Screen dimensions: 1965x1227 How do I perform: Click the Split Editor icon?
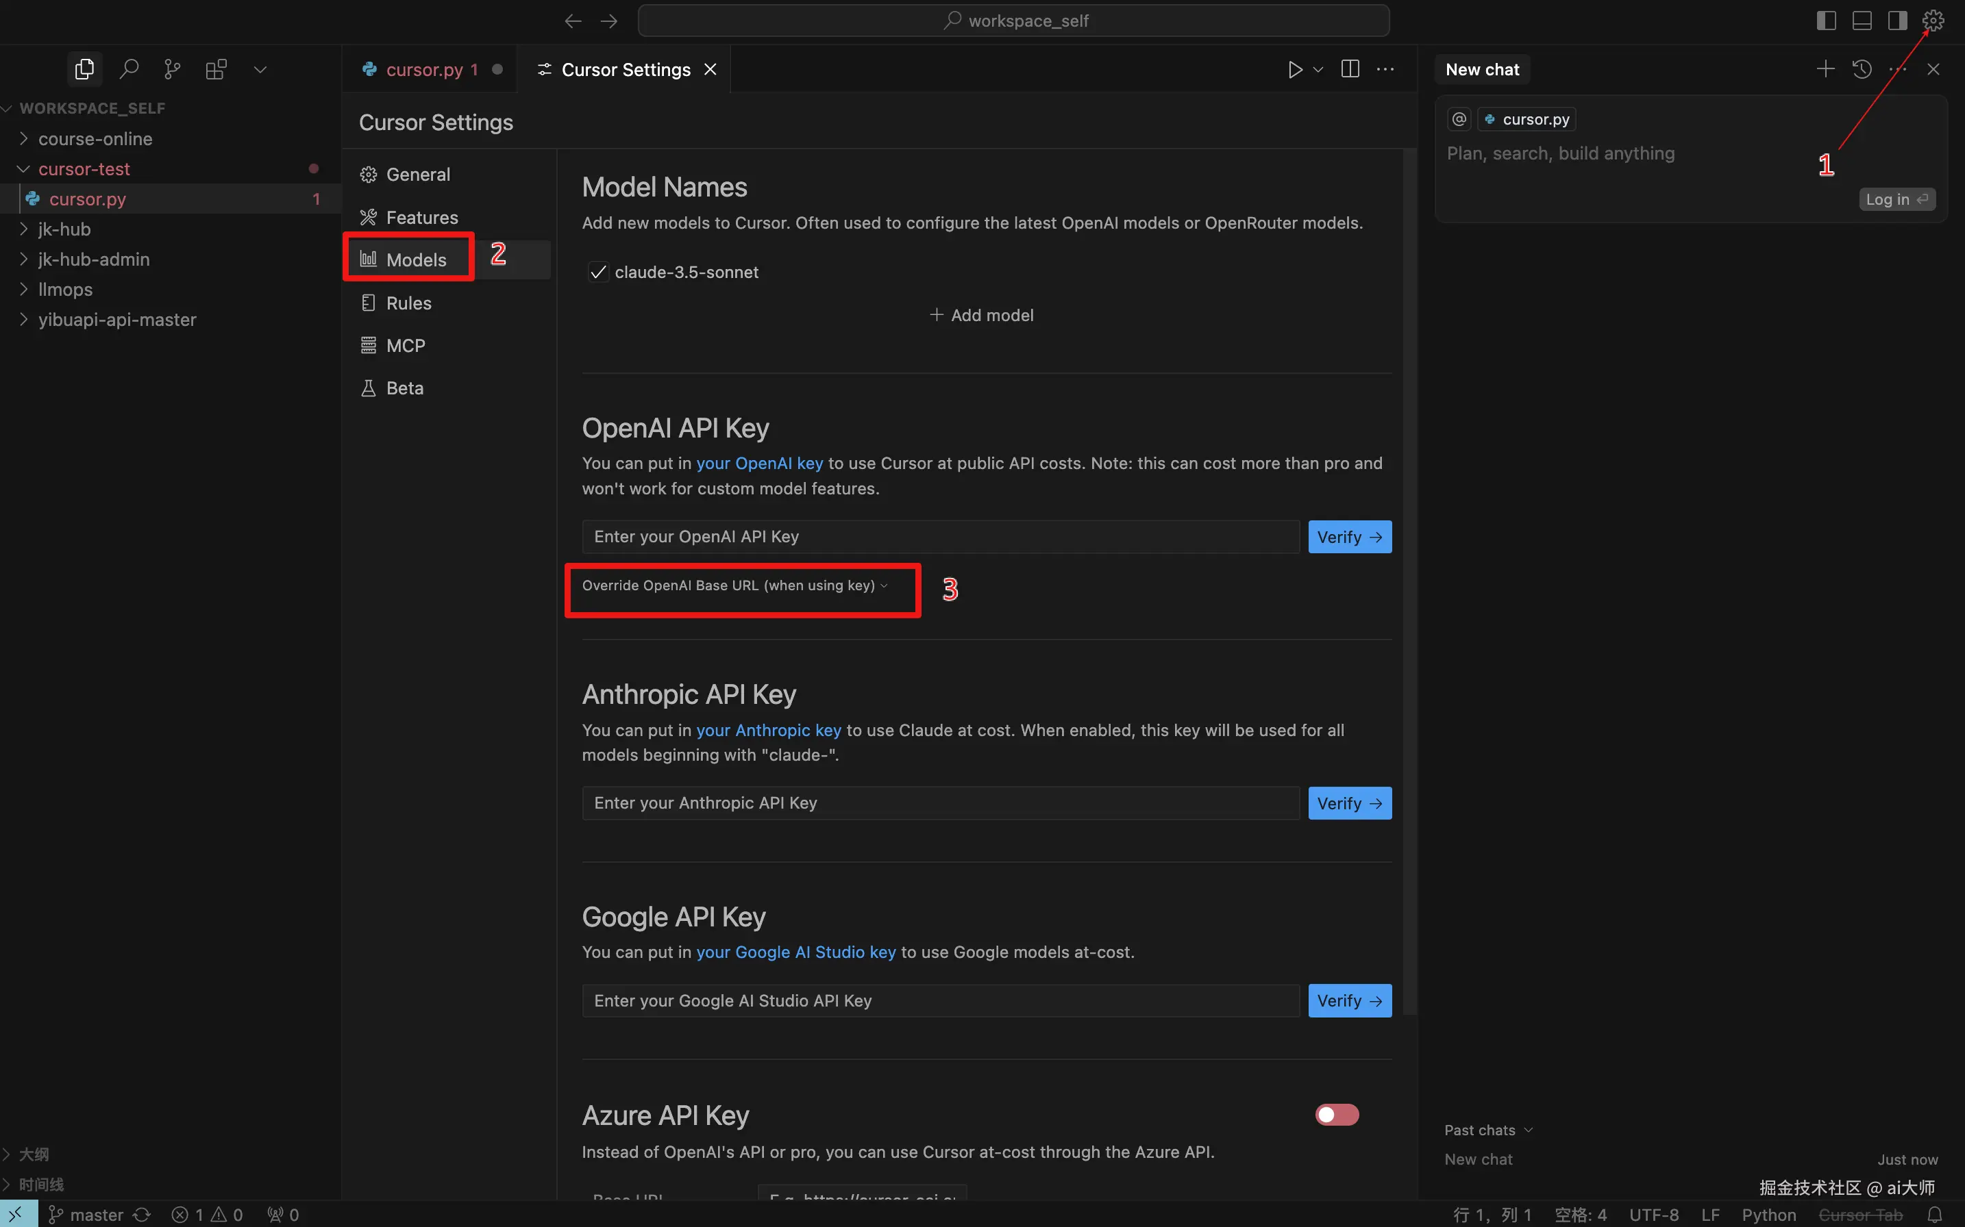point(1350,70)
